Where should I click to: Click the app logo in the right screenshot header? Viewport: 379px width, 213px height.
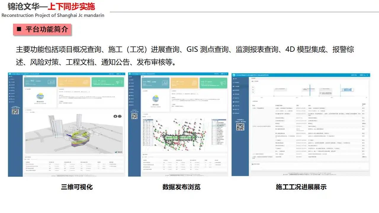pyautogui.click(x=234, y=75)
